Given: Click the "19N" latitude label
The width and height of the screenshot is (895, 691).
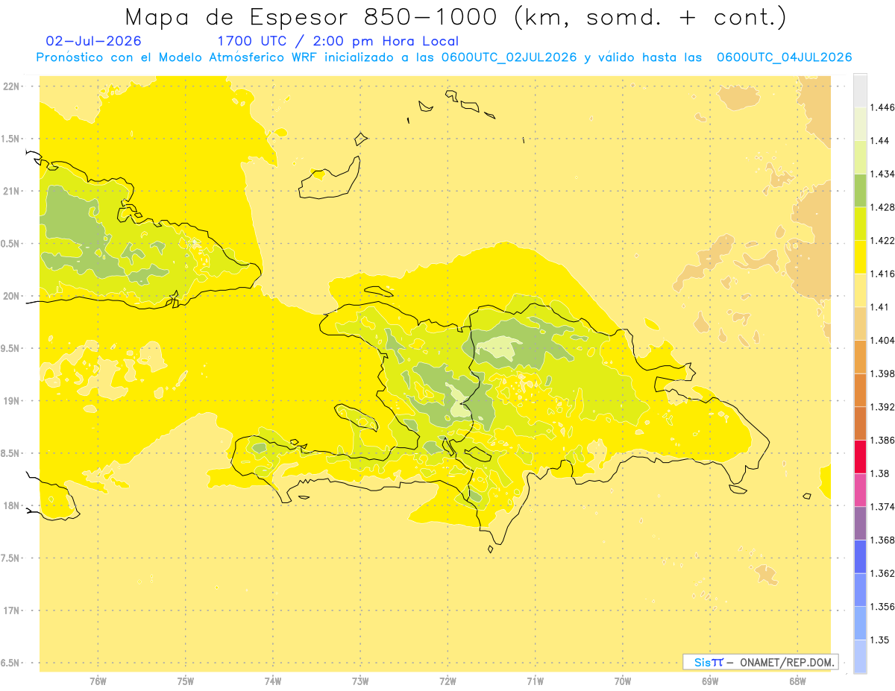Looking at the screenshot, I should 11,400.
